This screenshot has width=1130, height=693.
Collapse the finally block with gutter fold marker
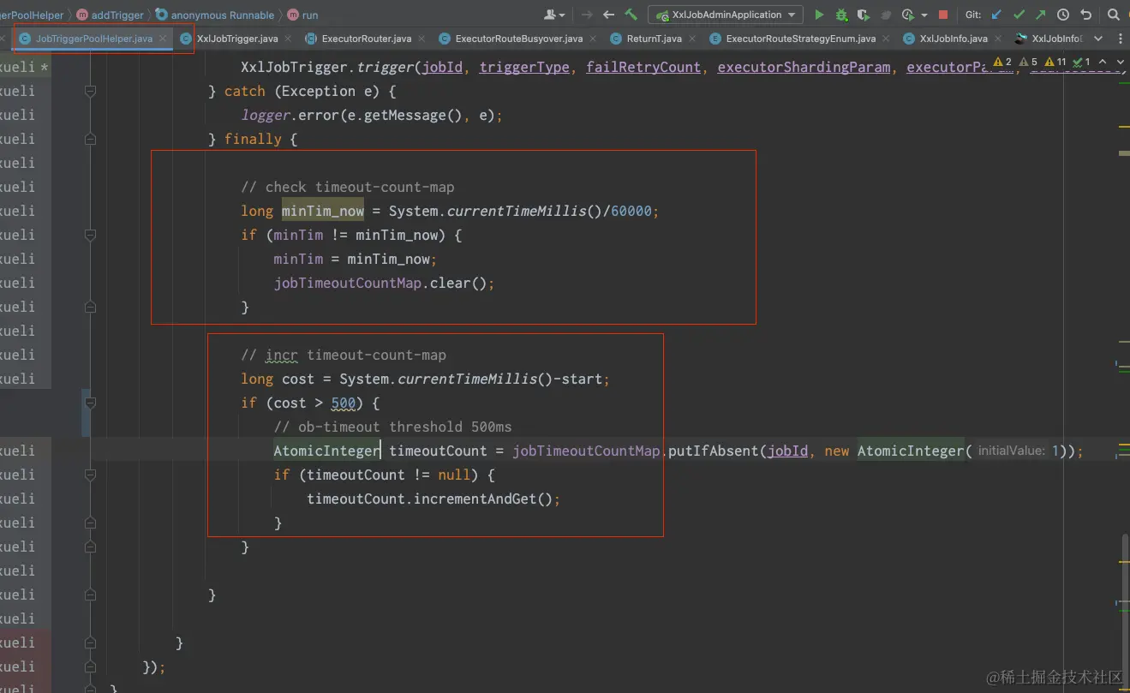[90, 139]
